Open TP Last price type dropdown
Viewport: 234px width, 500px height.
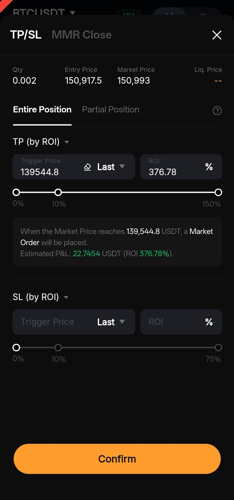click(x=111, y=167)
